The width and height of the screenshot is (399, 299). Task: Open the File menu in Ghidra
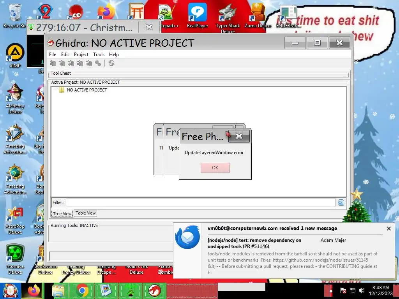tap(53, 55)
